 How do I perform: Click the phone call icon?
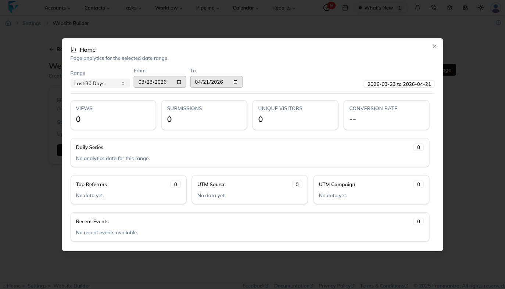click(434, 8)
